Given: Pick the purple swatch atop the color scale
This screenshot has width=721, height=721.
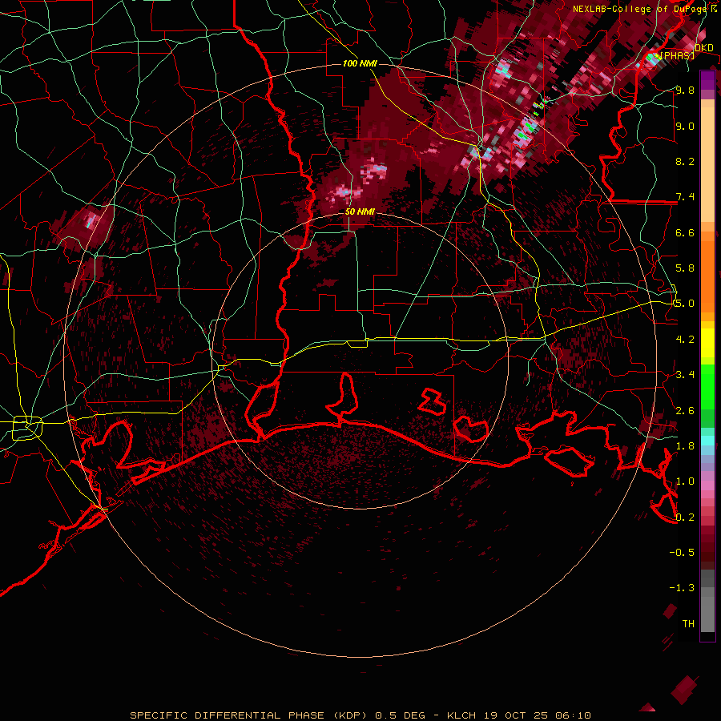Looking at the screenshot, I should (x=707, y=80).
